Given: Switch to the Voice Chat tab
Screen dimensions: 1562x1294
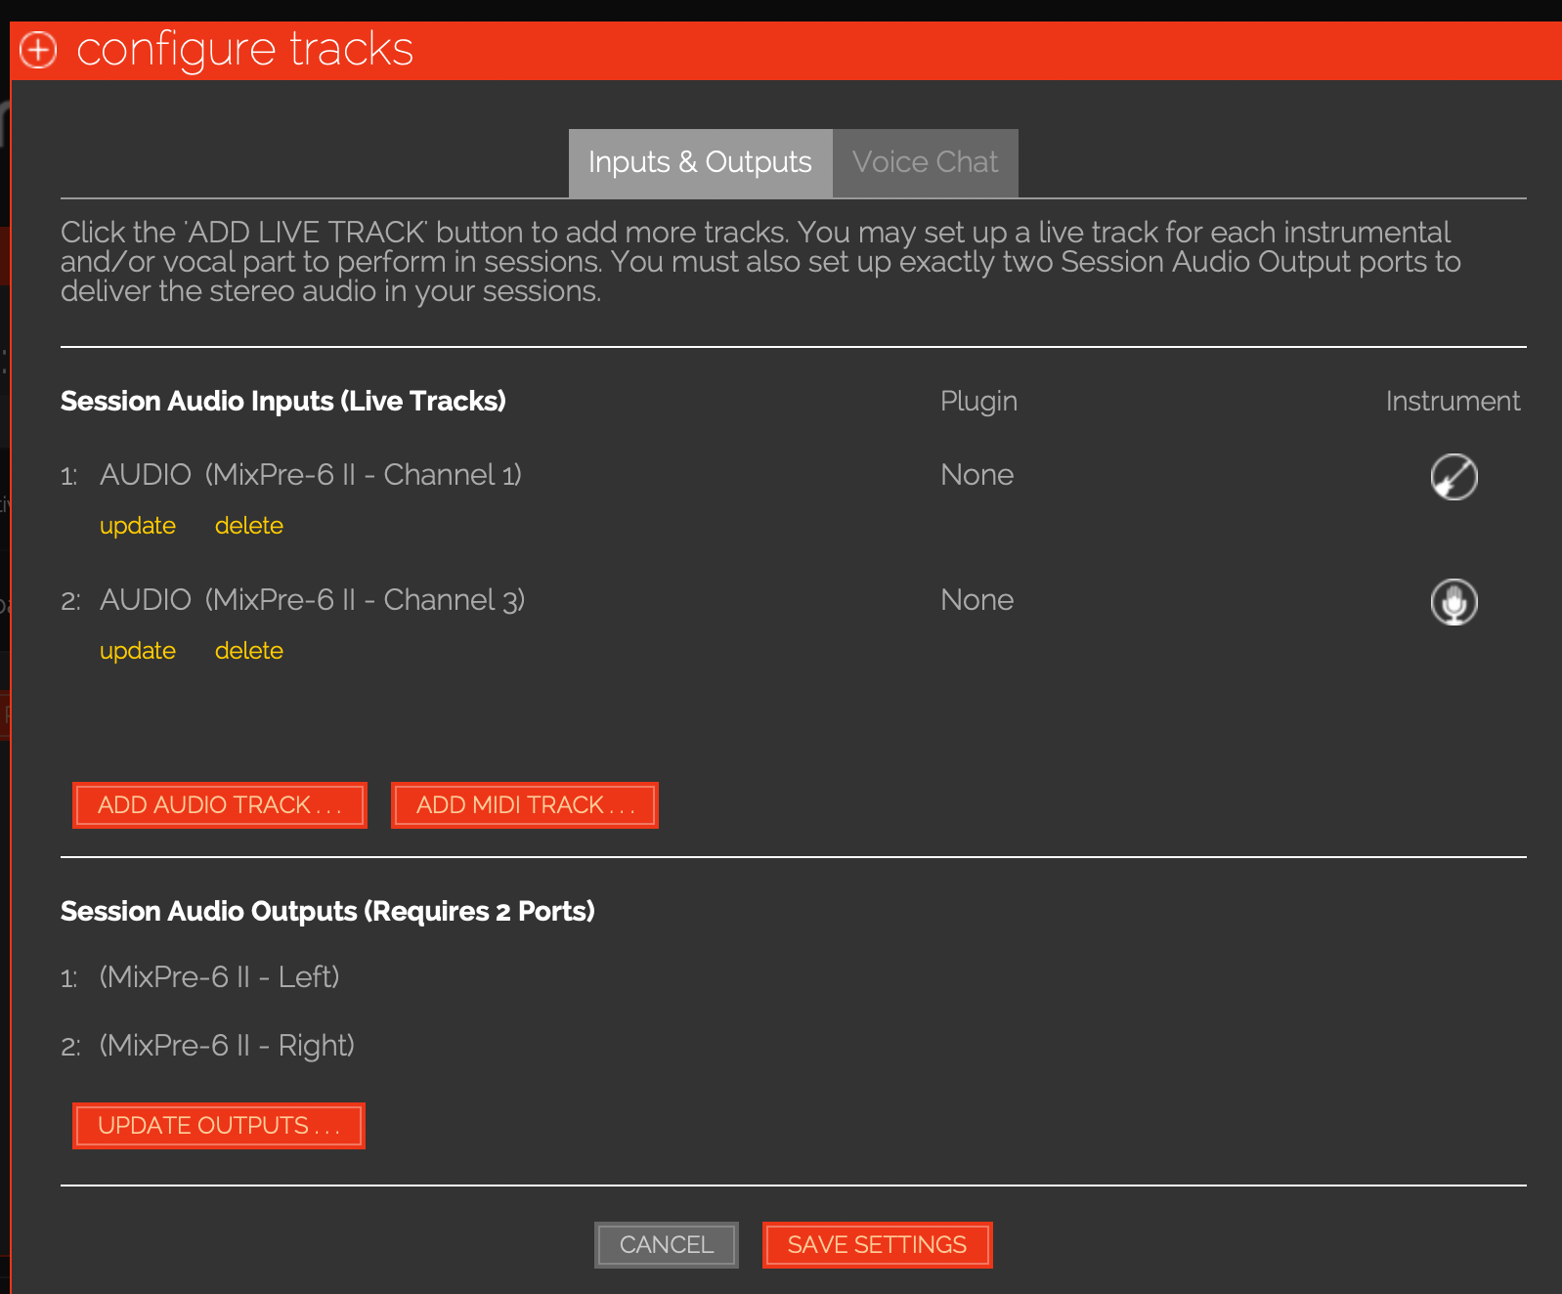Looking at the screenshot, I should 925,162.
